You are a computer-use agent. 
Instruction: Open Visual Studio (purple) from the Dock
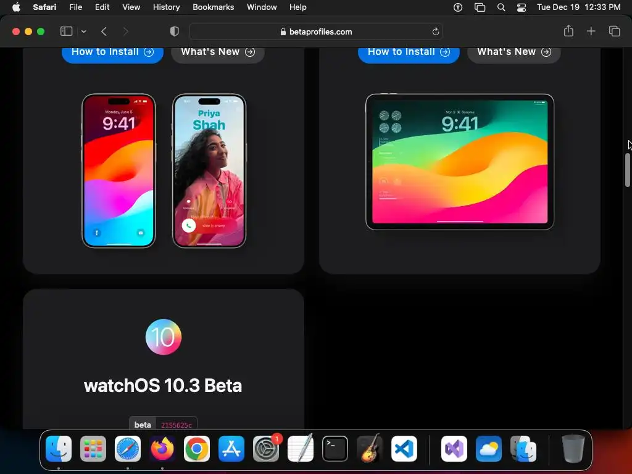(454, 449)
